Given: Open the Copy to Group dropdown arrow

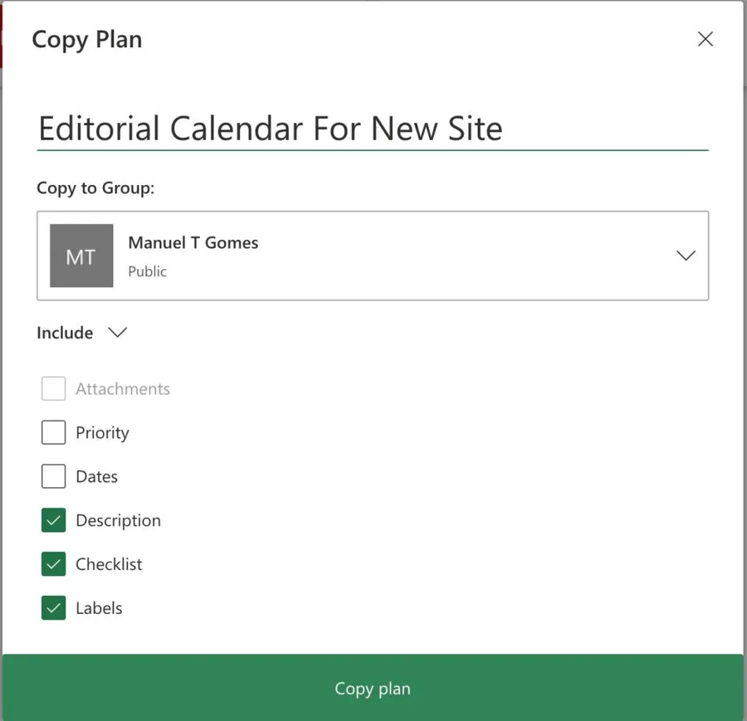Looking at the screenshot, I should coord(686,256).
